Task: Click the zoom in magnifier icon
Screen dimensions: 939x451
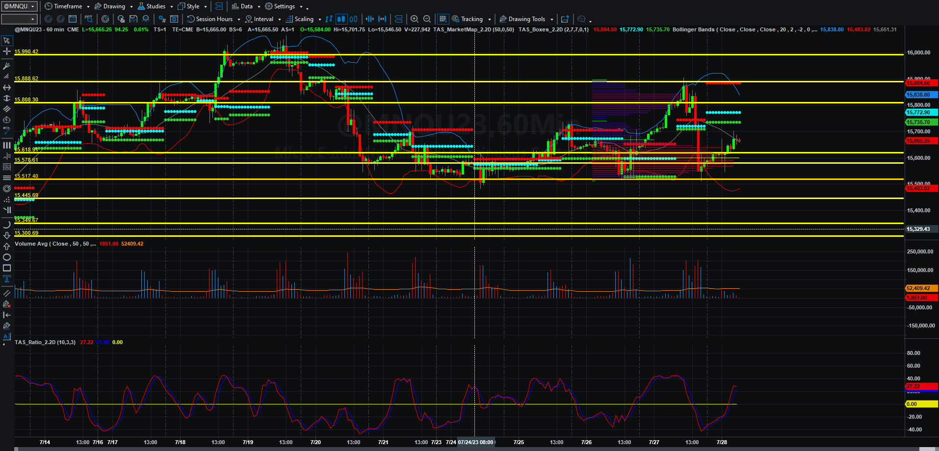Action: tap(415, 19)
